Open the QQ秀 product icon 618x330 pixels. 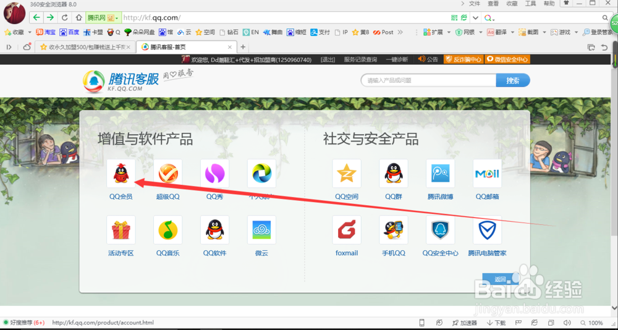tap(215, 174)
